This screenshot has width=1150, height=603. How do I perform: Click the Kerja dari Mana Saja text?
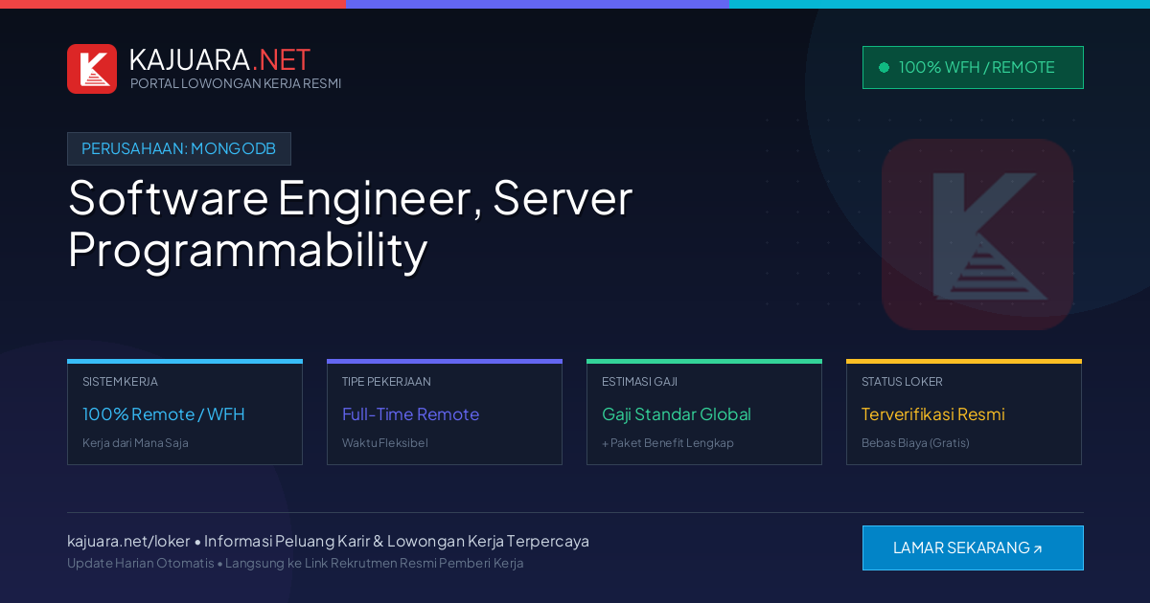[x=135, y=443]
